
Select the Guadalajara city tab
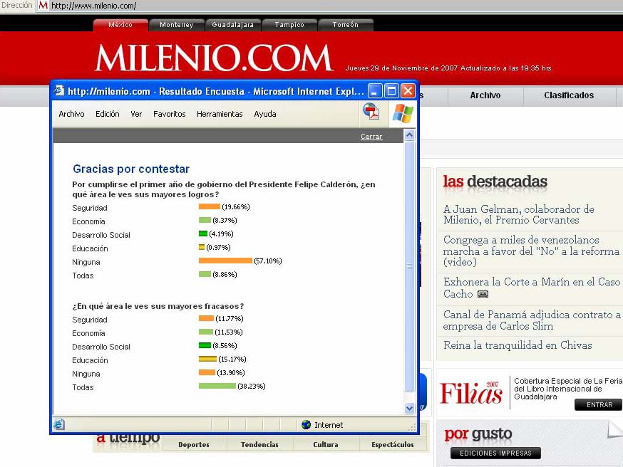click(232, 25)
